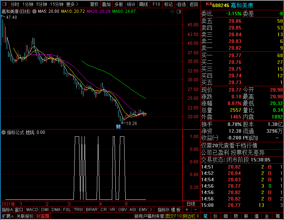This screenshot has width=284, height=220.
Task: Select the 筹 chip distribution tab
Action: 278,216
